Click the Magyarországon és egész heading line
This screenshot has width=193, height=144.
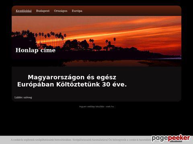(72, 77)
